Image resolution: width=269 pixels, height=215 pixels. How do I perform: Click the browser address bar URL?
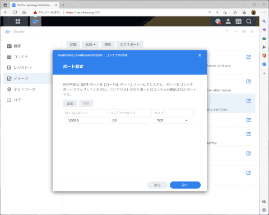(84, 12)
